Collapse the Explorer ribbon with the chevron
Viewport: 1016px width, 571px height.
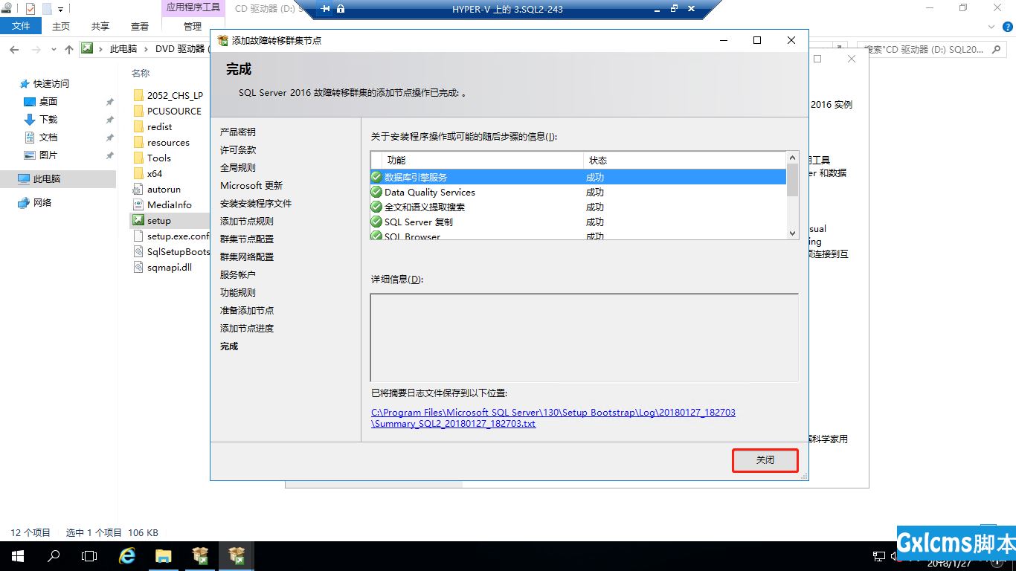click(993, 27)
